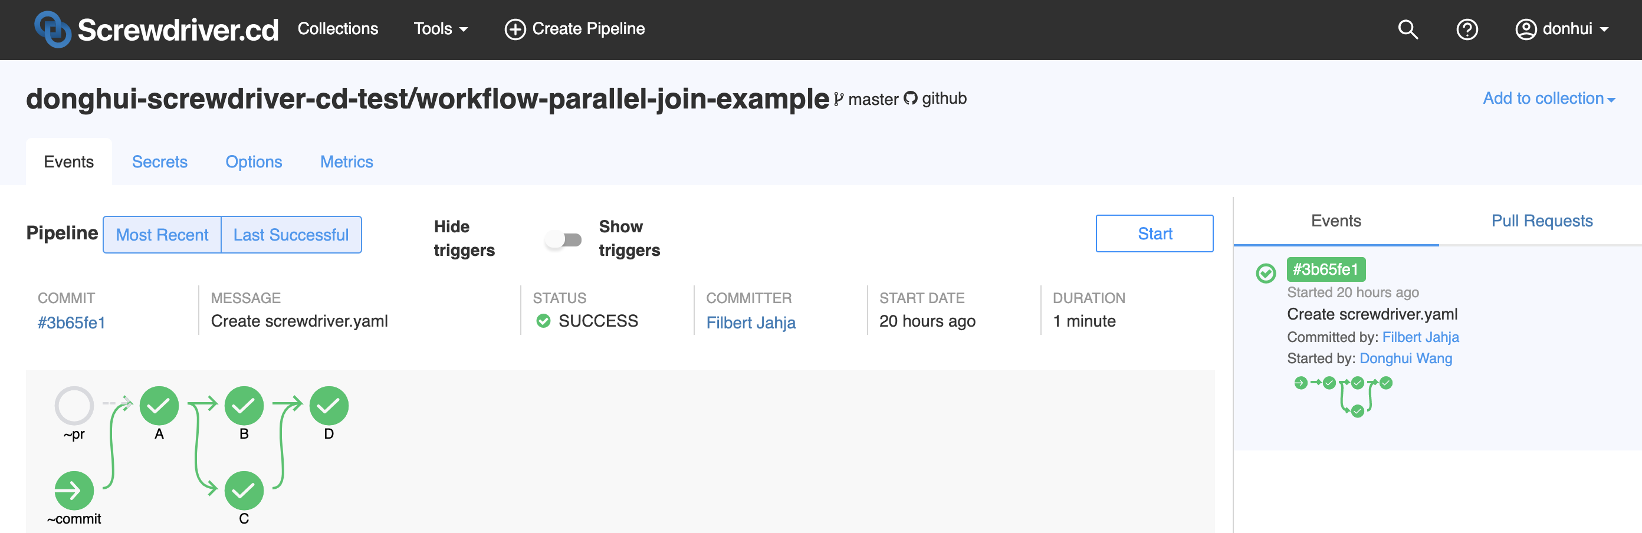This screenshot has width=1642, height=533.
Task: Click Screwdriver.cd brand name text
Action: point(178,30)
